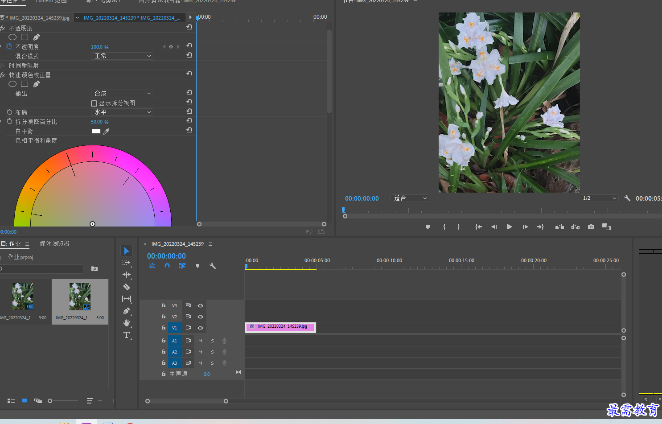Toggle snap in timeline
This screenshot has height=424, width=662.
click(167, 266)
